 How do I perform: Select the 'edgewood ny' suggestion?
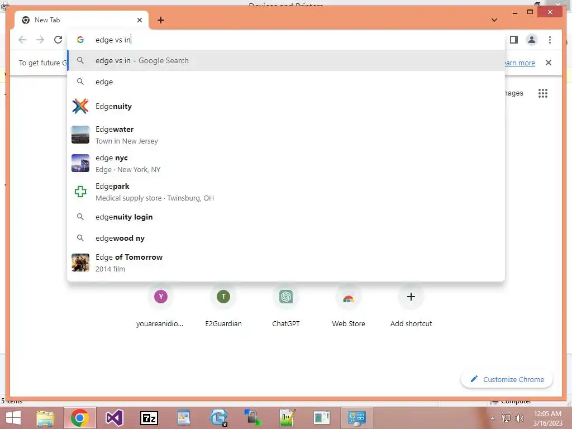click(x=286, y=238)
